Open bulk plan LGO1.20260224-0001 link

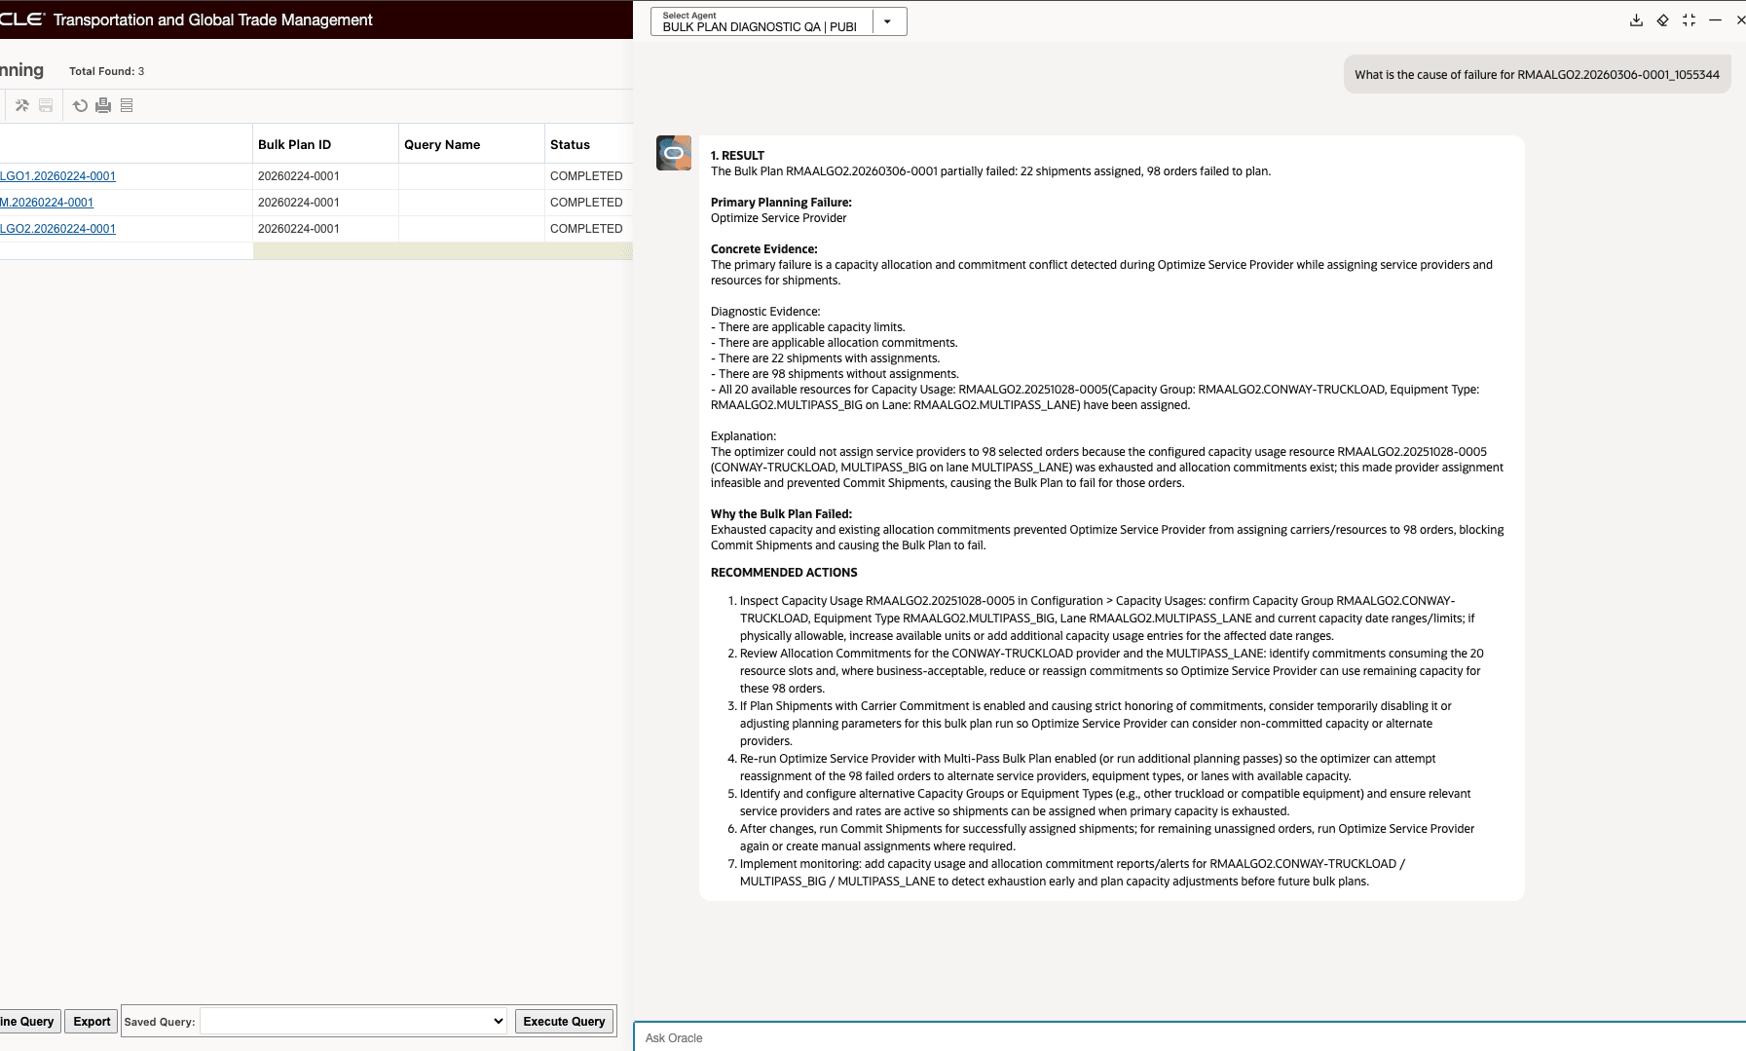[x=58, y=176]
